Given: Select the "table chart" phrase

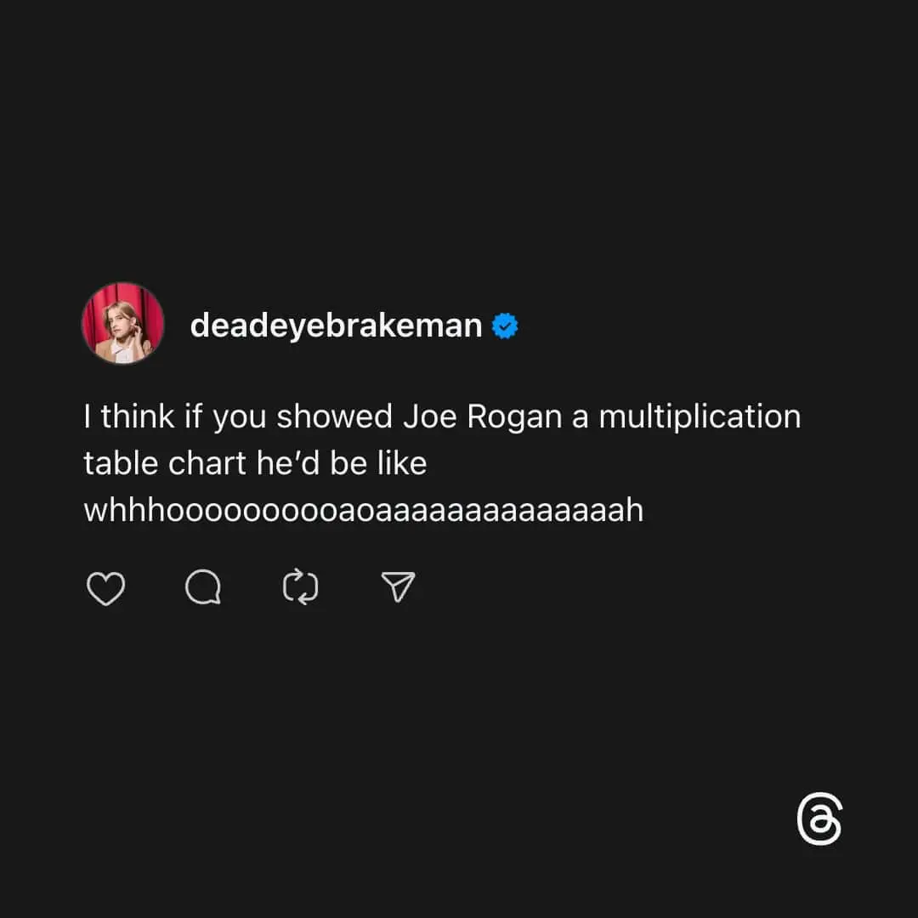Looking at the screenshot, I should point(165,463).
